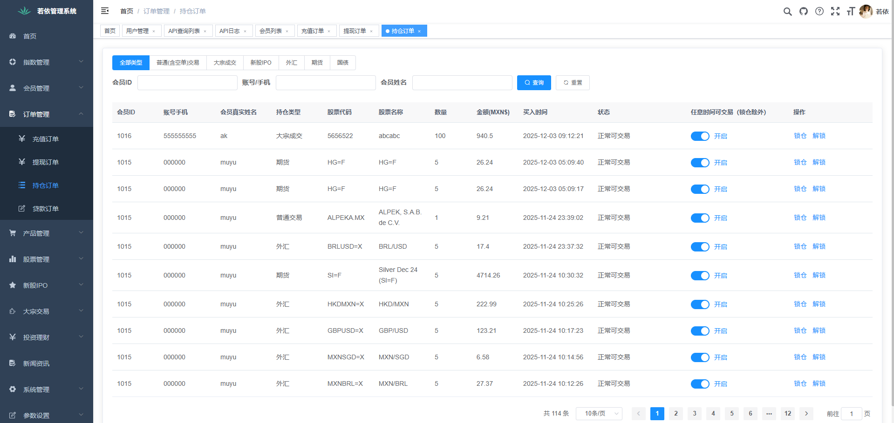Image resolution: width=894 pixels, height=423 pixels.
Task: Toggle fullscreen mode icon
Action: pos(835,12)
